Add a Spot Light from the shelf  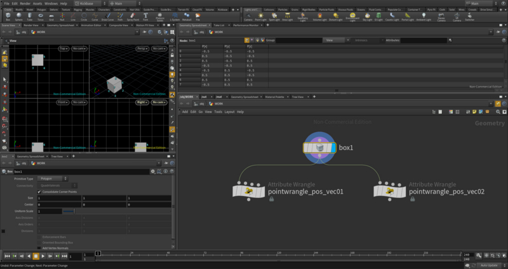point(274,16)
